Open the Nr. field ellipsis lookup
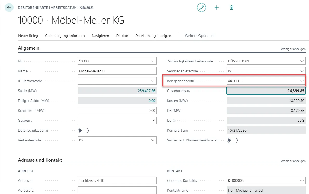The image size is (309, 194). pos(152,61)
